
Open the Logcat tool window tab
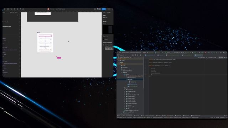(x=137, y=116)
